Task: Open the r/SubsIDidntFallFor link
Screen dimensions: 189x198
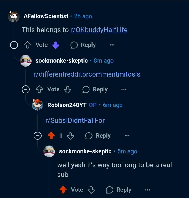Action: [x=75, y=120]
